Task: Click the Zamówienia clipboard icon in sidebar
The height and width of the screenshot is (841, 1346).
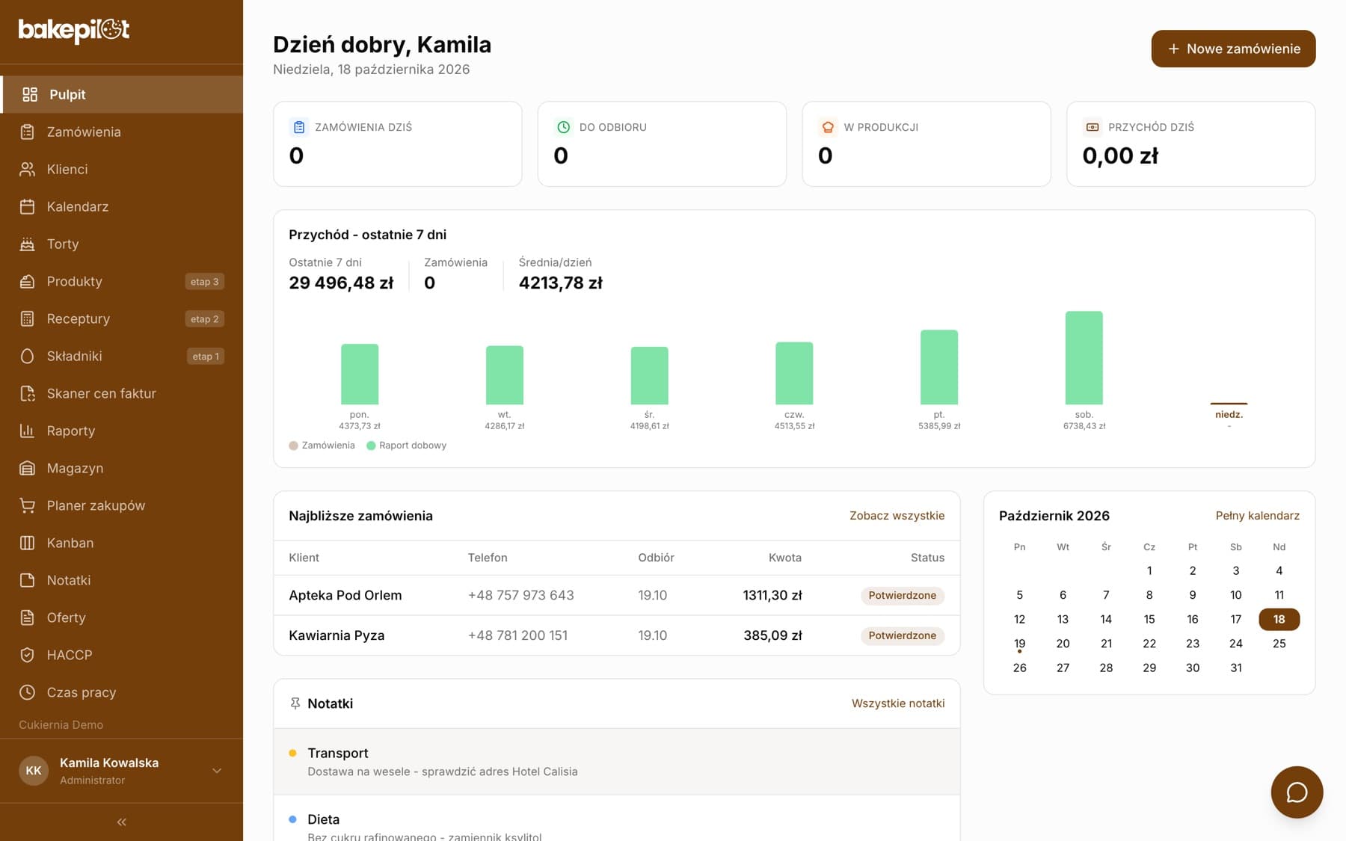Action: 28,132
